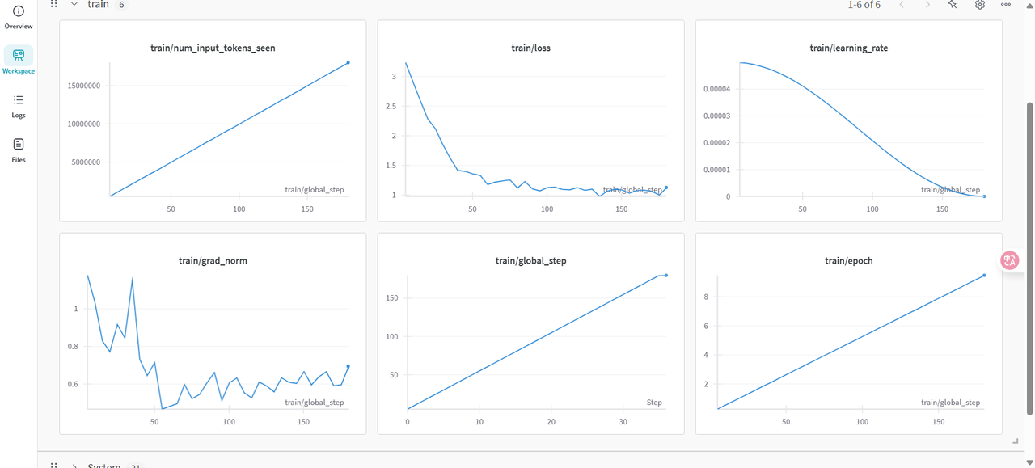The image size is (1035, 468).
Task: Click the train/epoch chart title
Action: (x=848, y=261)
